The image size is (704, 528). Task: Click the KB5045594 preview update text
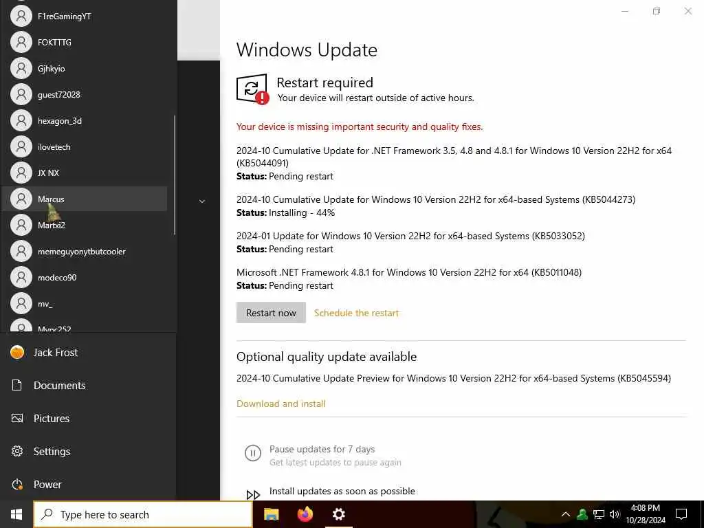click(454, 378)
